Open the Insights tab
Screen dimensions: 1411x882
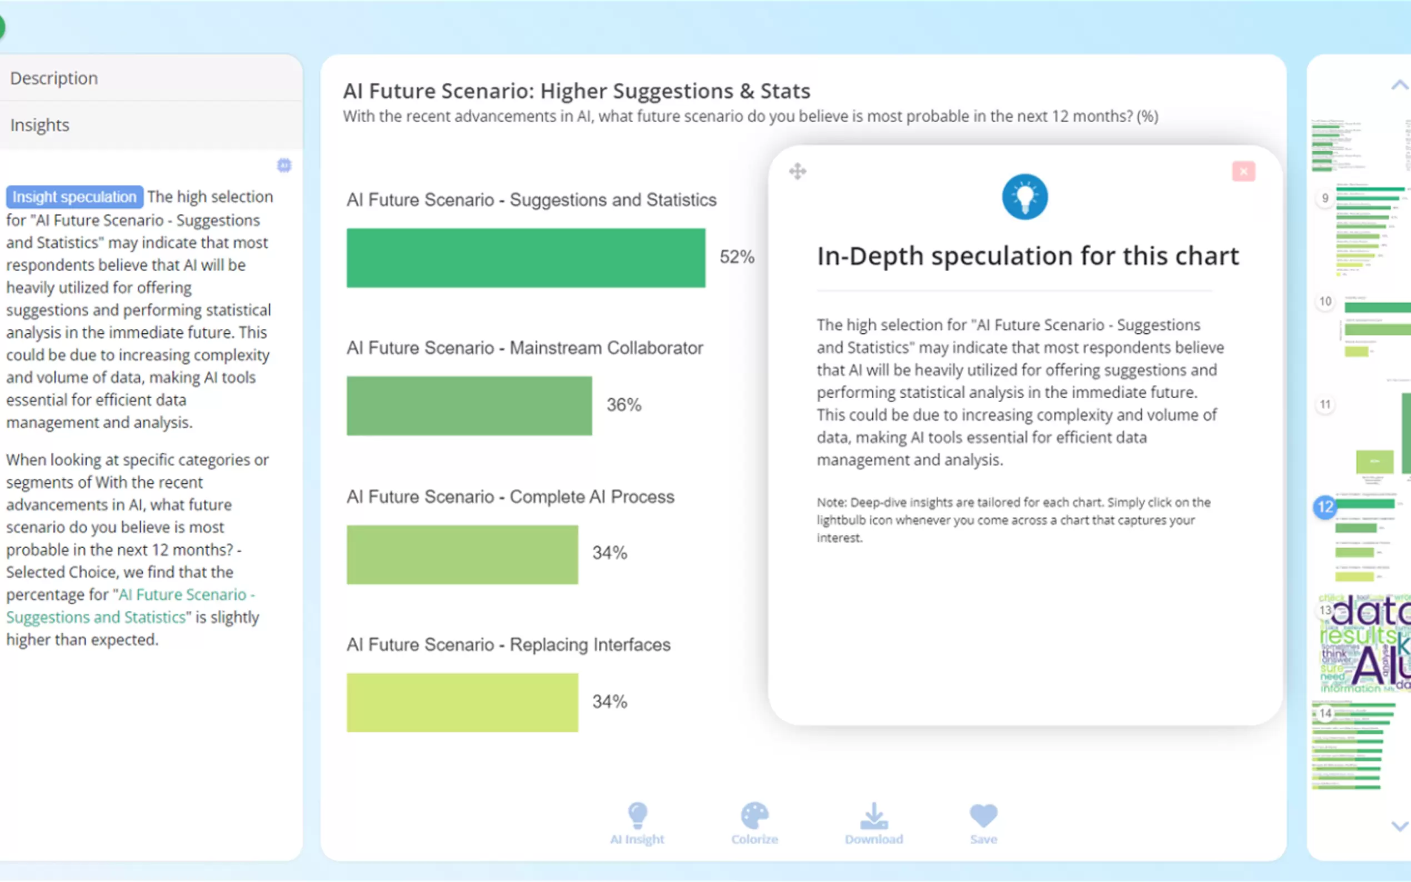pos(39,125)
